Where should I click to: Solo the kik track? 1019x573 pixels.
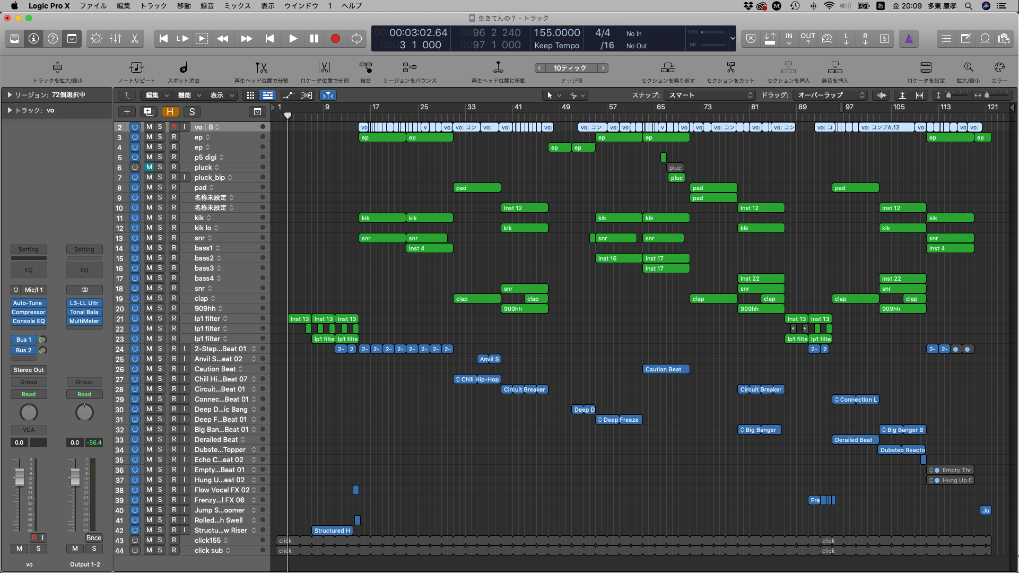160,218
